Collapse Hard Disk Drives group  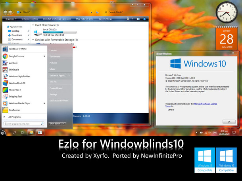[33, 25]
